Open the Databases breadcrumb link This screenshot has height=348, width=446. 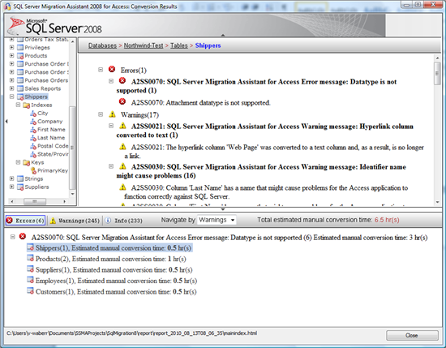102,45
